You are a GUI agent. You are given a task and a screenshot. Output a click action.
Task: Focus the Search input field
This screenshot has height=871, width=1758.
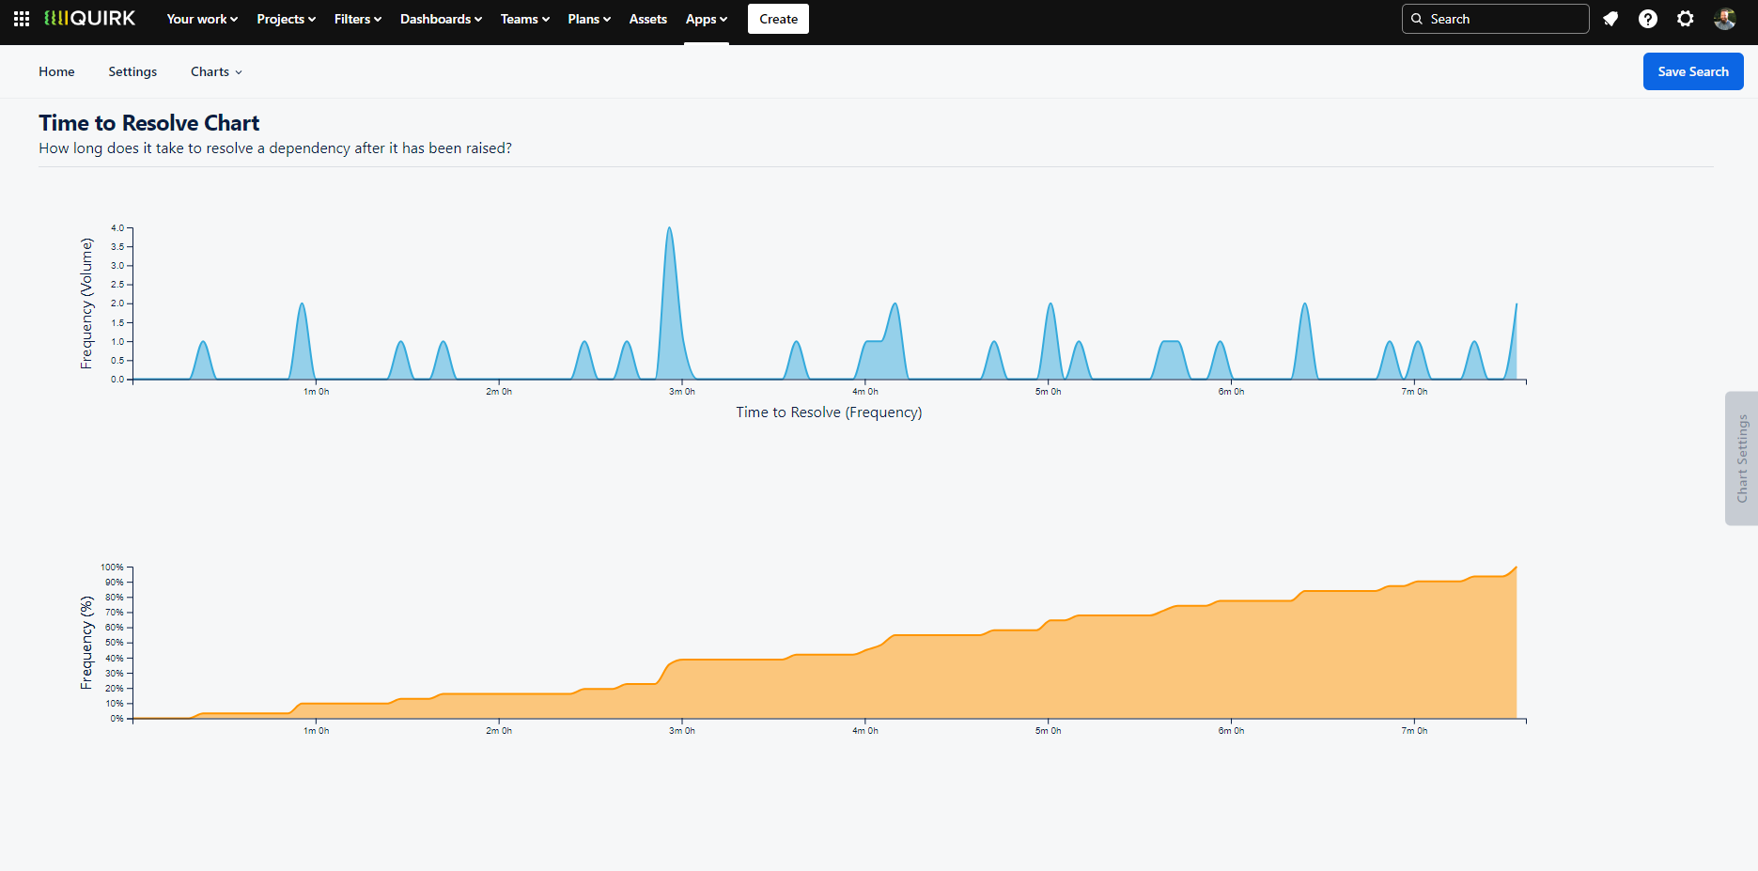click(x=1496, y=19)
